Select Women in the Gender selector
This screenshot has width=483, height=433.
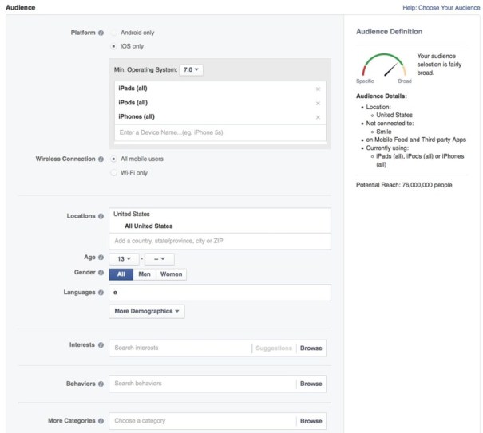[x=171, y=274]
